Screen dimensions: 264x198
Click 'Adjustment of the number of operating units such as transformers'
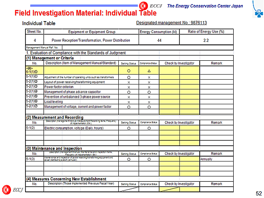[x=79, y=77]
